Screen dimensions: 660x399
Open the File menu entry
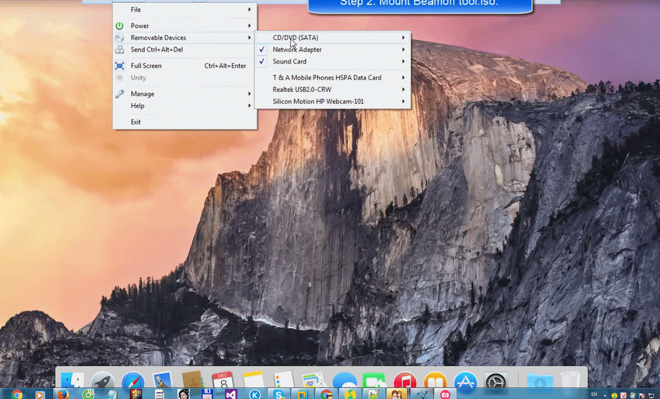tap(185, 9)
